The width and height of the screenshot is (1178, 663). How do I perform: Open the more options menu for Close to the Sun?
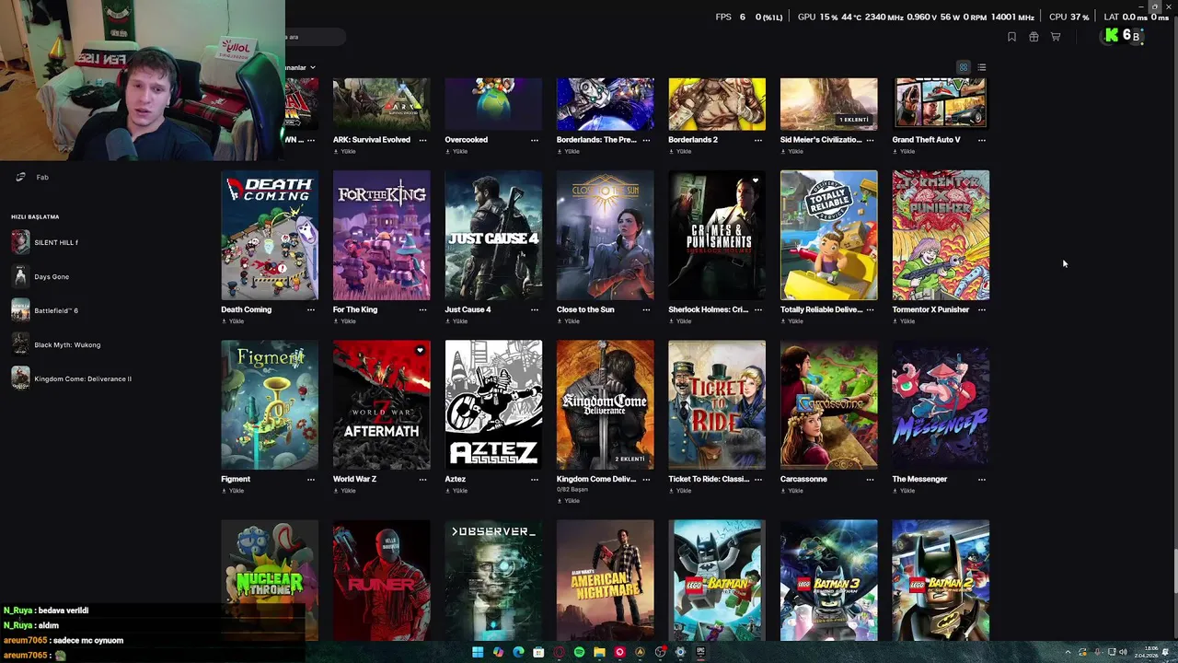click(x=646, y=309)
